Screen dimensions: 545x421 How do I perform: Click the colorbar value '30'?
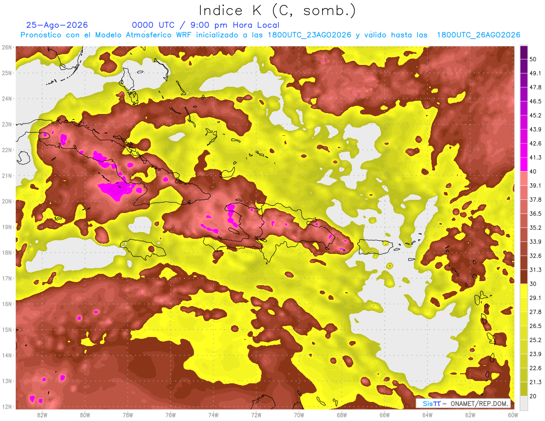(534, 284)
